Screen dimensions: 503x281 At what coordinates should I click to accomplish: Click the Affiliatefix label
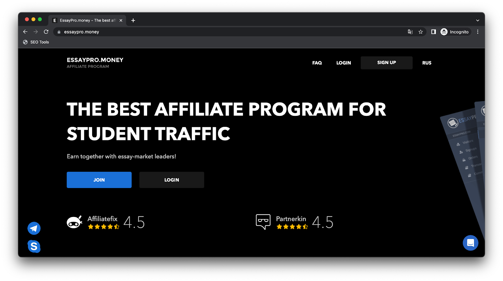pyautogui.click(x=102, y=219)
